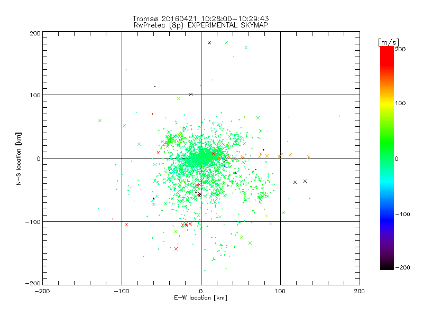Screen dimensions: 423x317
Task: Click the -100 tick label on E-W axis
Action: [x=122, y=292]
